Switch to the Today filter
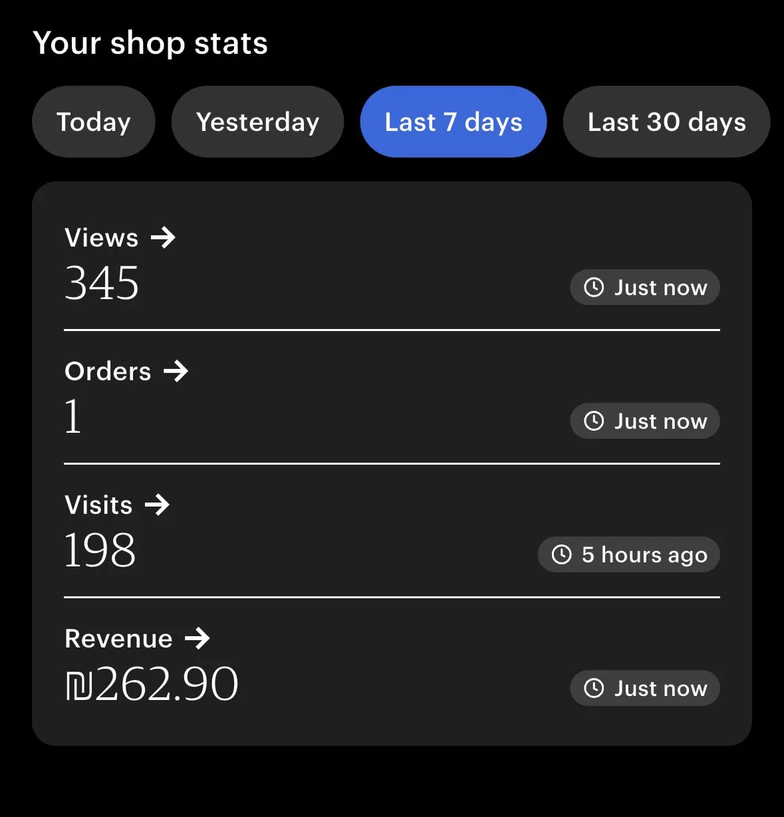 tap(94, 122)
